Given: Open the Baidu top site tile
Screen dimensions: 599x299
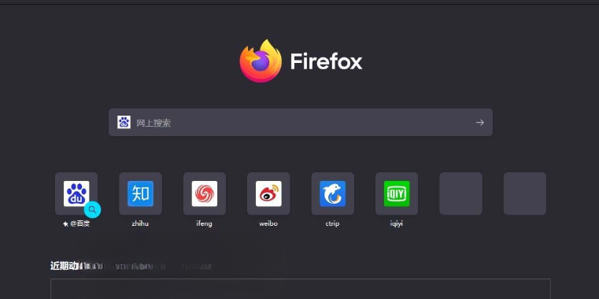Looking at the screenshot, I should point(76,194).
